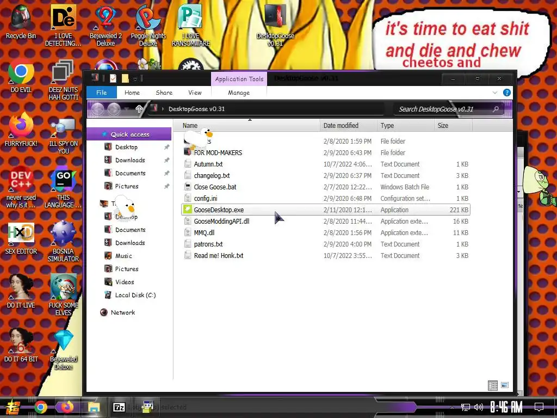Select GooseDesktop.exe file
The image size is (557, 418).
tap(326, 210)
